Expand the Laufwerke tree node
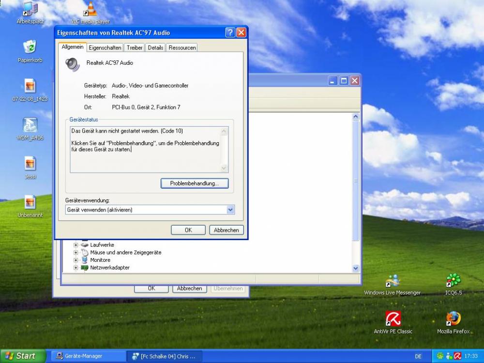The image size is (484, 363). (76, 245)
